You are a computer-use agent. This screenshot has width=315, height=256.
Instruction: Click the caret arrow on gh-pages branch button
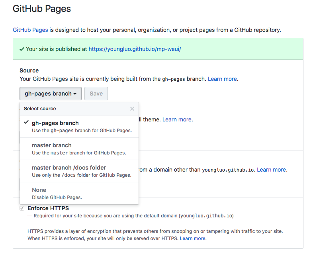pos(75,94)
